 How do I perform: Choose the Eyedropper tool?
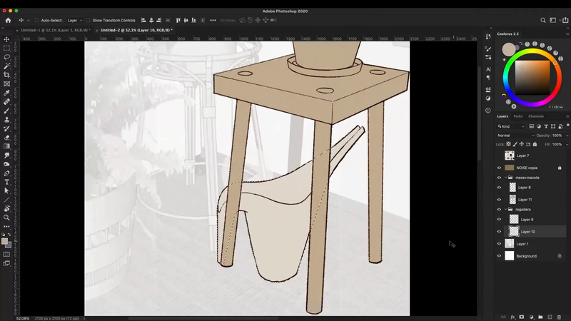(x=7, y=93)
